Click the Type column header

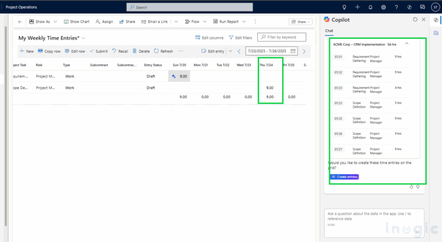coord(67,65)
